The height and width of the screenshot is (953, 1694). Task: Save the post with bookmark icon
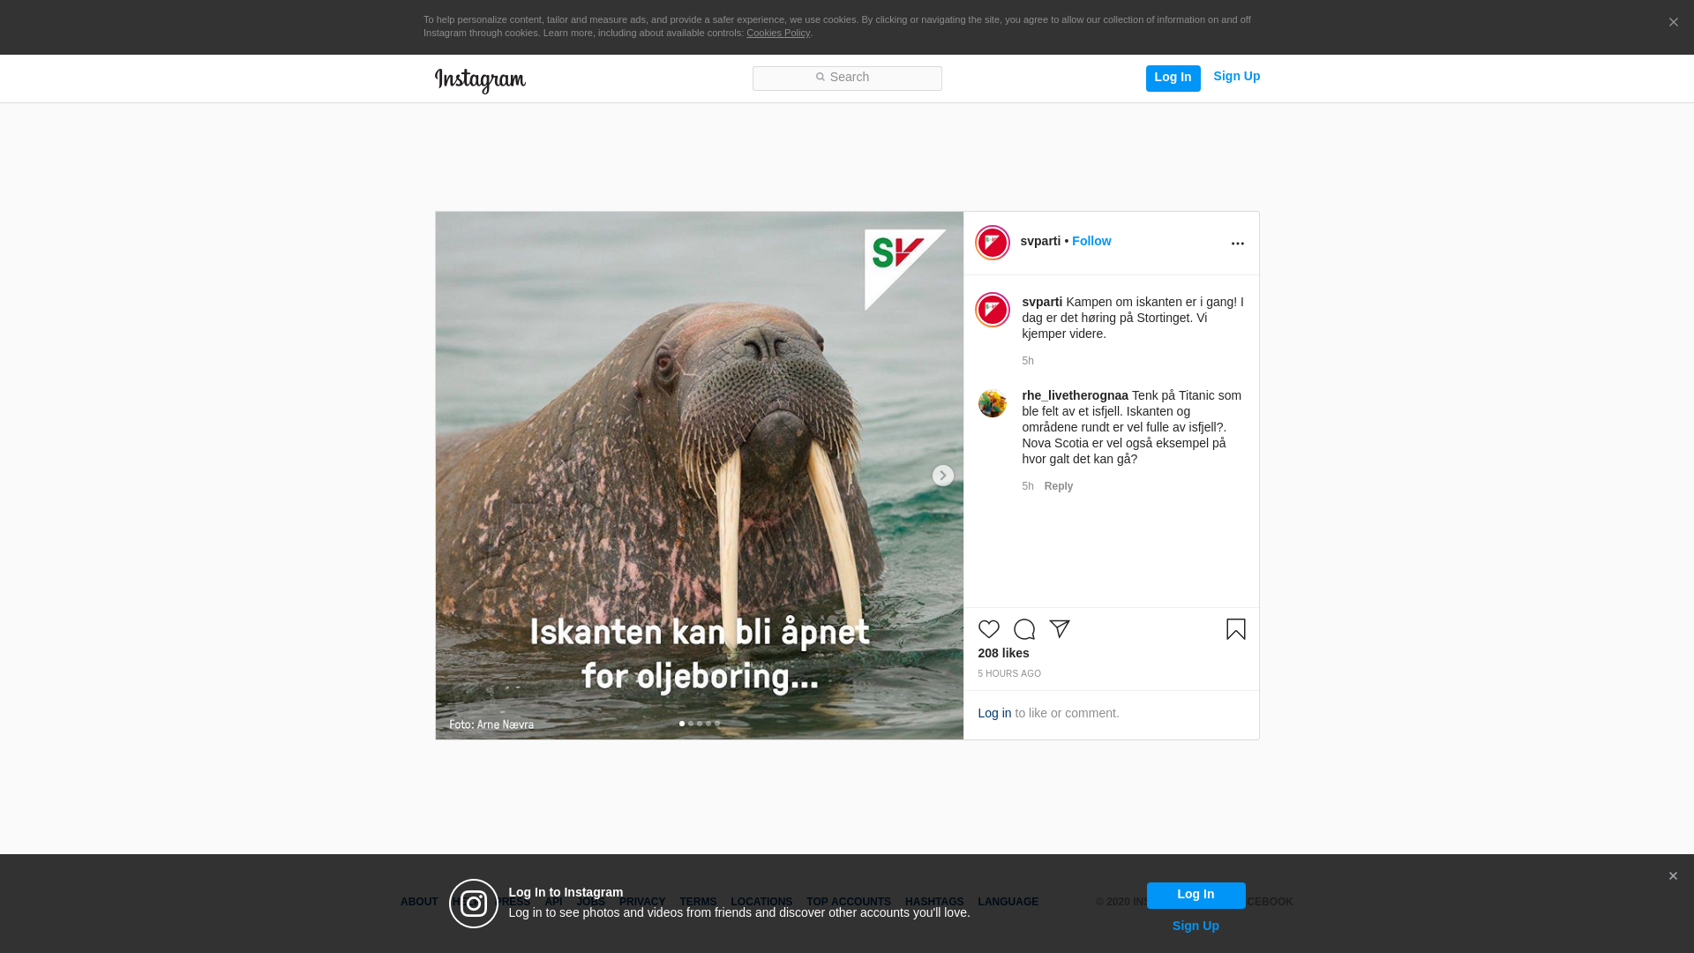coord(1235,629)
